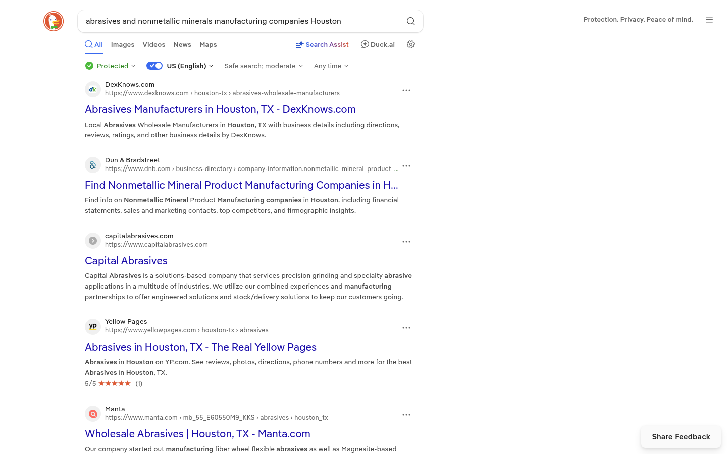Open the Any time filter dropdown
Image resolution: width=727 pixels, height=454 pixels.
tap(331, 66)
